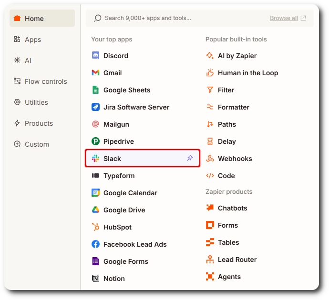Click the Delay hourglass icon
This screenshot has width=329, height=300.
pyautogui.click(x=210, y=141)
